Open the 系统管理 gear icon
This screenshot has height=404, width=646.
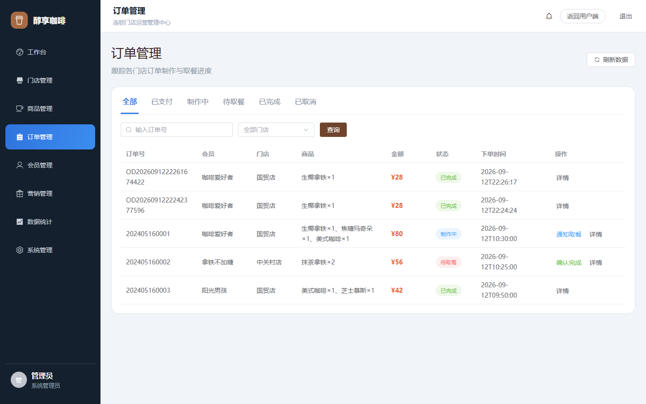pos(20,250)
